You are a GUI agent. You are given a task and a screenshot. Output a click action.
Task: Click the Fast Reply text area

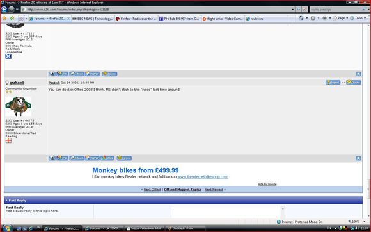[x=226, y=212]
